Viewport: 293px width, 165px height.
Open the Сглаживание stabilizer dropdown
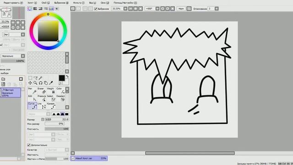point(217,9)
